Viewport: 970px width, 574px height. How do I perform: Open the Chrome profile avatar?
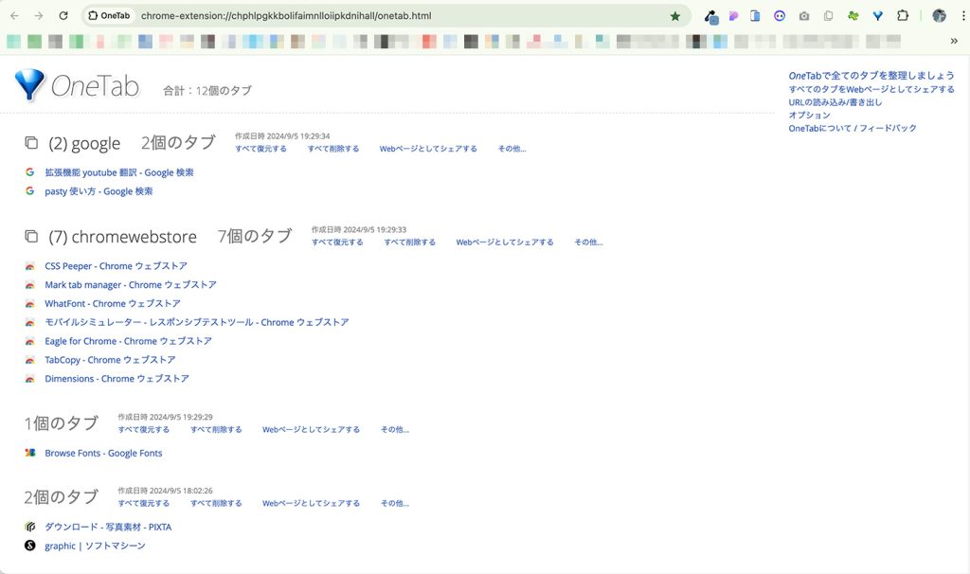(939, 16)
